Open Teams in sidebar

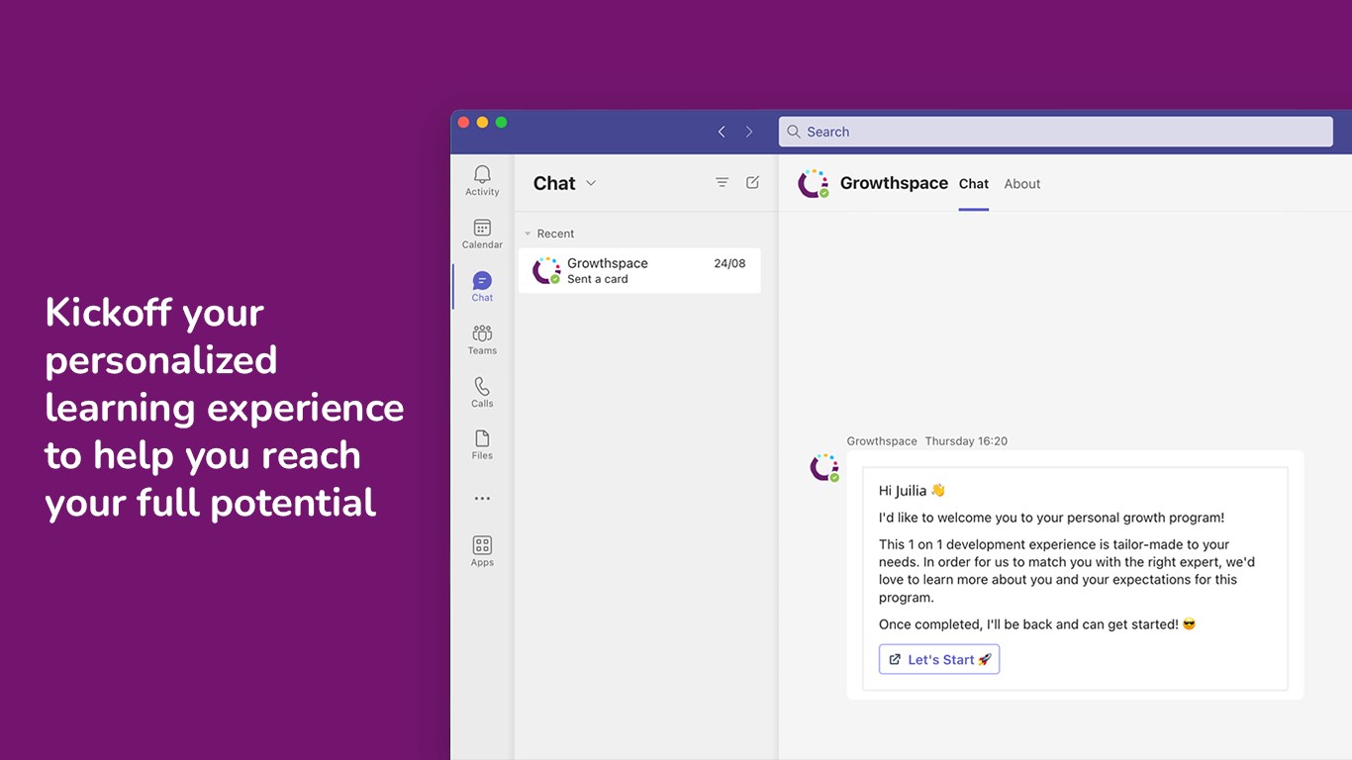coord(482,339)
